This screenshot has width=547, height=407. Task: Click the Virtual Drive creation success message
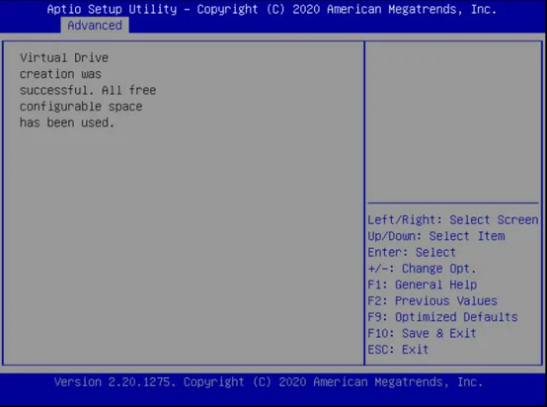pos(88,90)
